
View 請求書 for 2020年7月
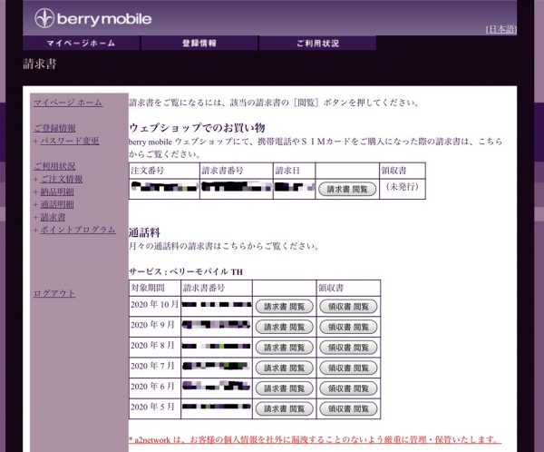point(285,368)
